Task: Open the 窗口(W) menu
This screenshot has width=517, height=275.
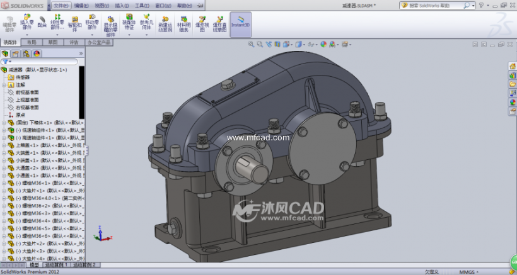Action: pyautogui.click(x=163, y=6)
